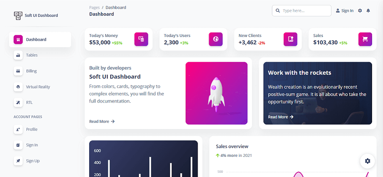This screenshot has height=177, width=383.
Task: Click Read More in Built by developers card
Action: [x=102, y=122]
